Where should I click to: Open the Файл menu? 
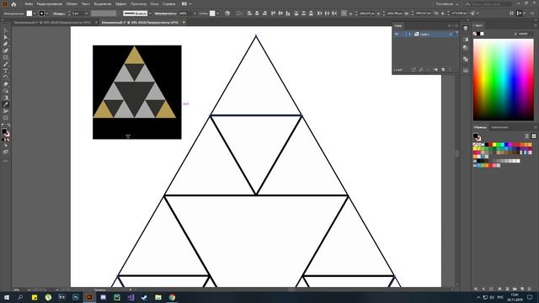click(29, 4)
